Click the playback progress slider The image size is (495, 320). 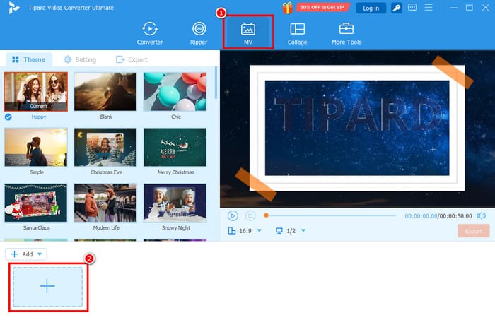coord(330,215)
